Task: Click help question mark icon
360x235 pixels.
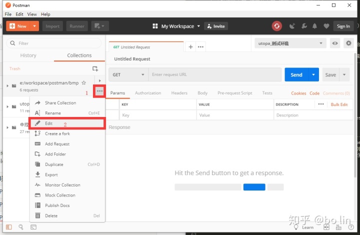Action: click(351, 227)
